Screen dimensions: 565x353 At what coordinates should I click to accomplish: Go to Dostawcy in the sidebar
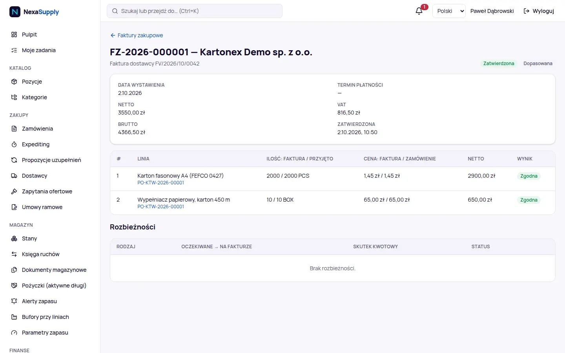50,176
